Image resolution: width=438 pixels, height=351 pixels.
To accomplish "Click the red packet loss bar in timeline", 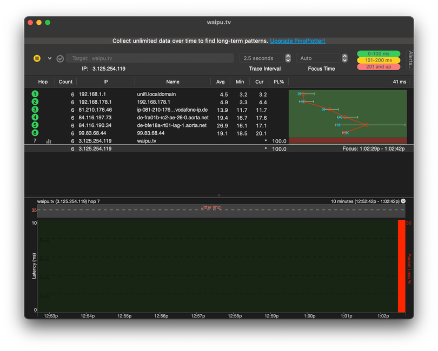I will pos(401,266).
